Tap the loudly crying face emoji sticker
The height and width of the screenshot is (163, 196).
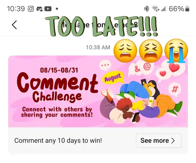coord(176,51)
